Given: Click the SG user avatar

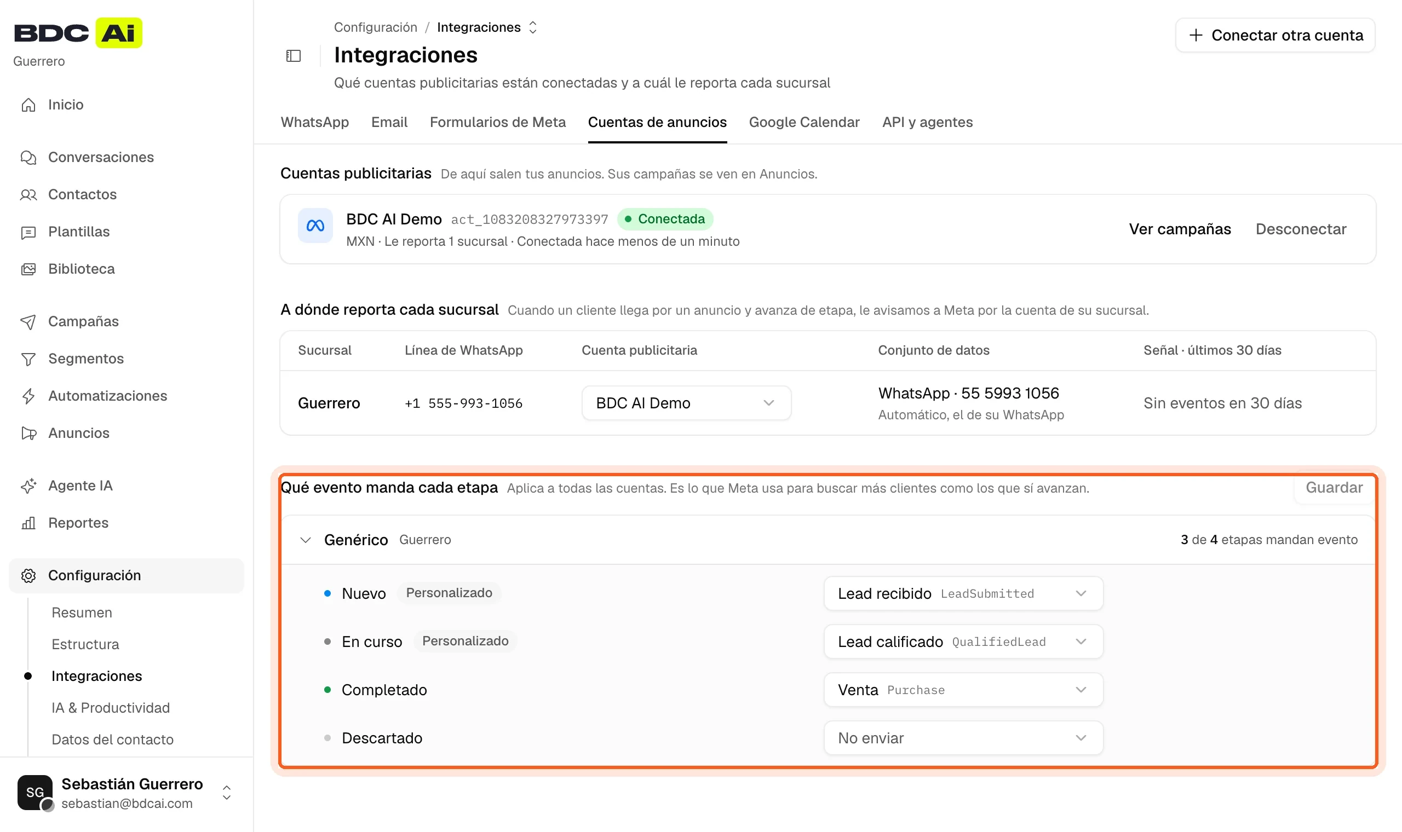Looking at the screenshot, I should 35,792.
